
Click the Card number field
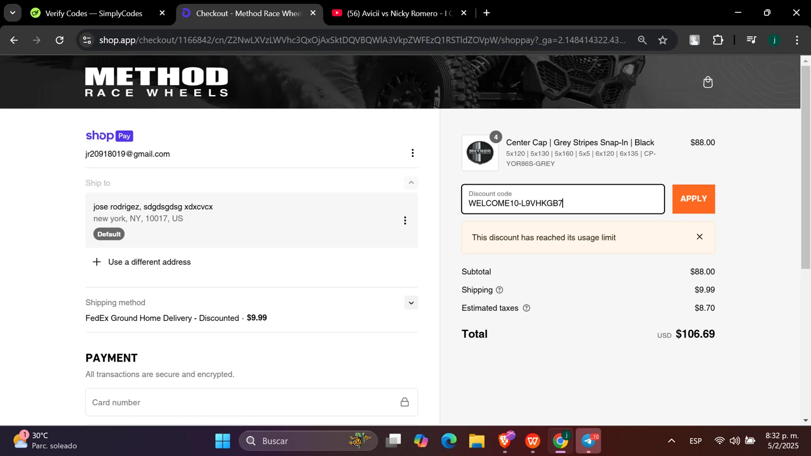(x=251, y=402)
